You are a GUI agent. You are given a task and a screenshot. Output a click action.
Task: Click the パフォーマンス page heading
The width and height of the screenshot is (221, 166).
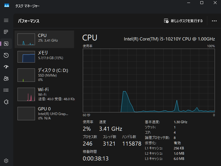pyautogui.click(x=29, y=21)
